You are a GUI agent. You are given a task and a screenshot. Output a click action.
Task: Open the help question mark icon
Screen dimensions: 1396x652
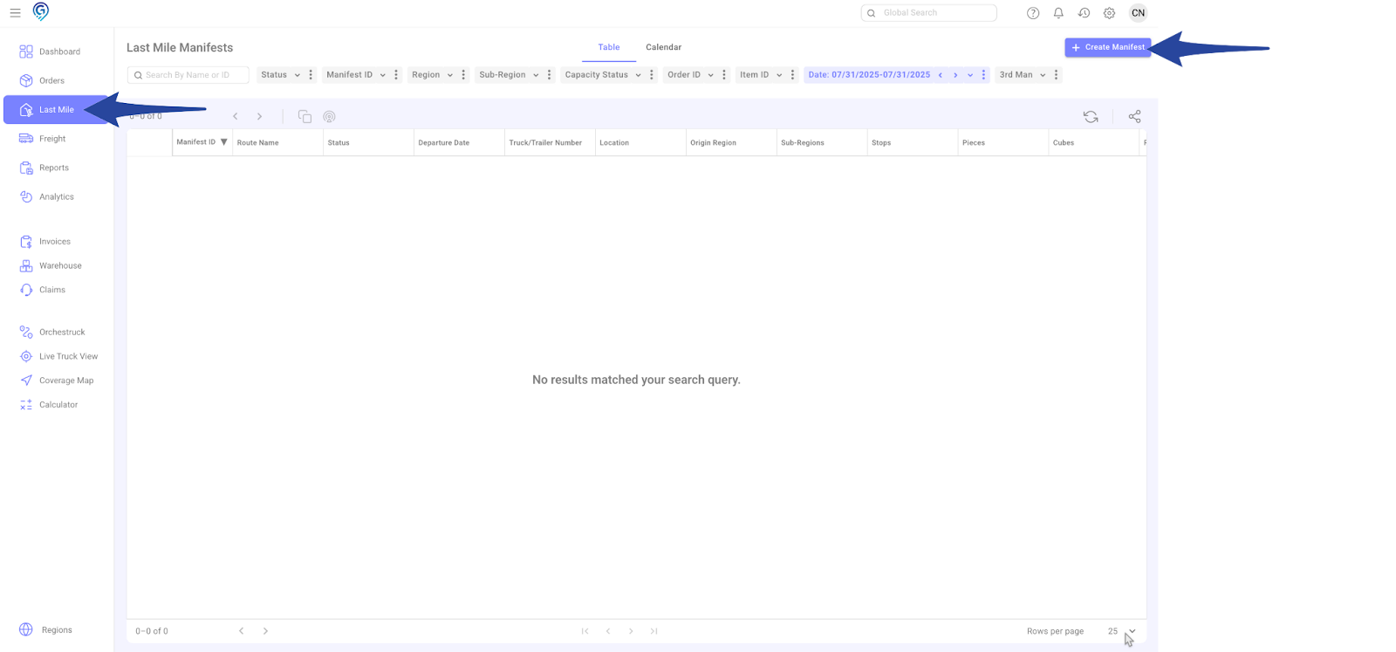pyautogui.click(x=1033, y=13)
